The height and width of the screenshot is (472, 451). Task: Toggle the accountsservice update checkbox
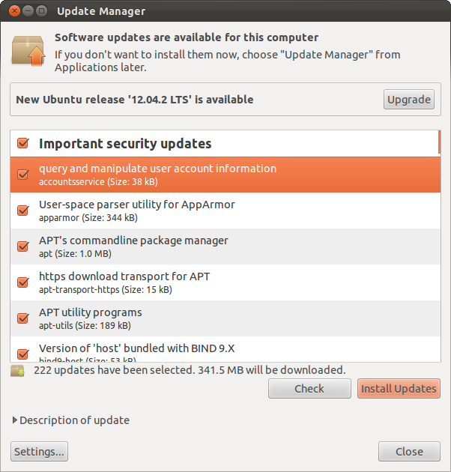(x=23, y=175)
